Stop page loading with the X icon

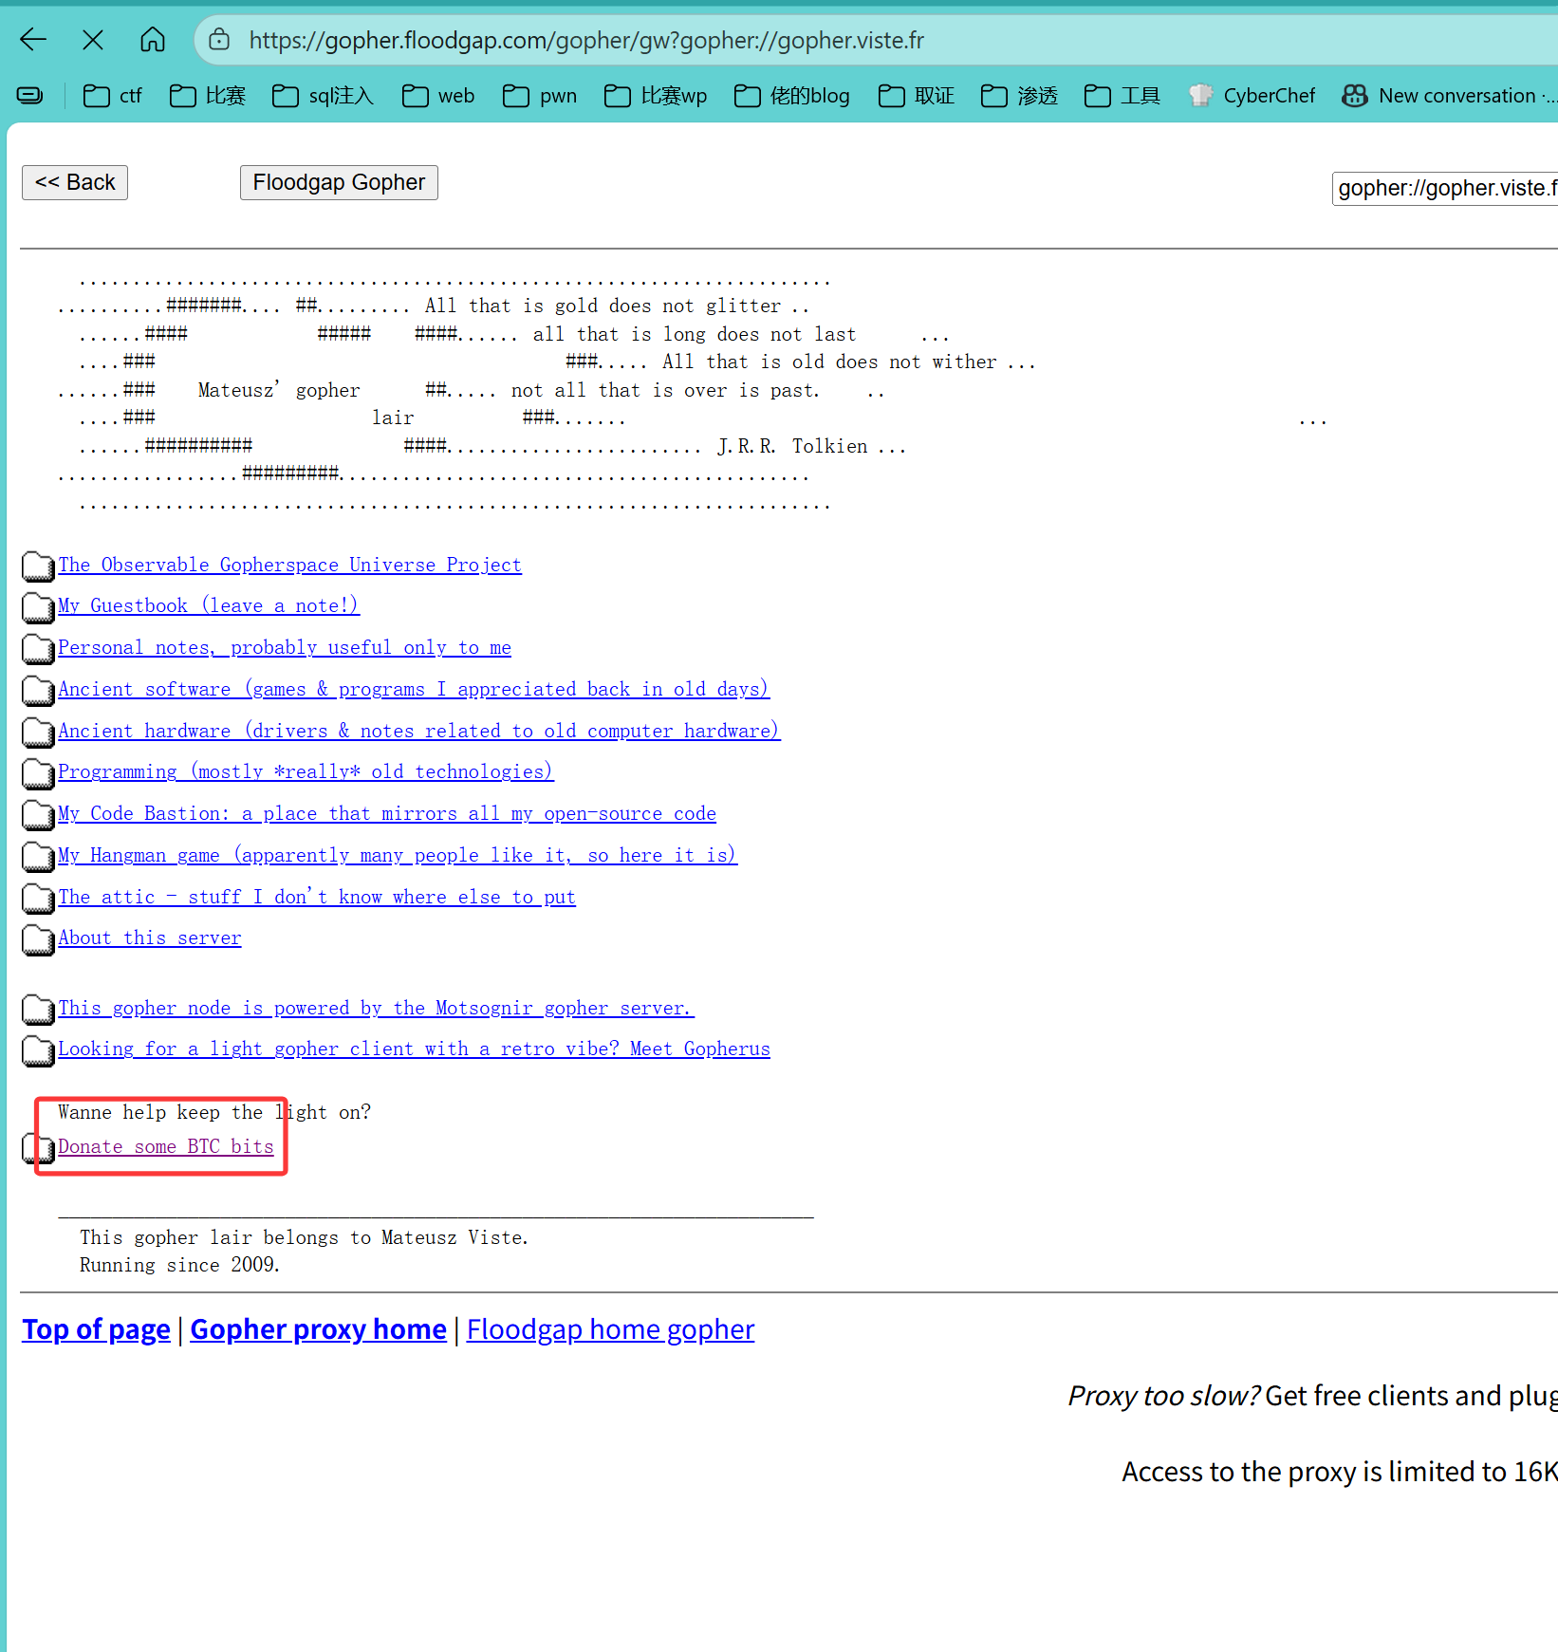click(93, 40)
